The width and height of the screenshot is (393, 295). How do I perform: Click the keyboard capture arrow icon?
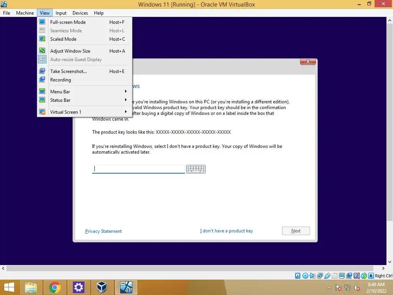[371, 276]
